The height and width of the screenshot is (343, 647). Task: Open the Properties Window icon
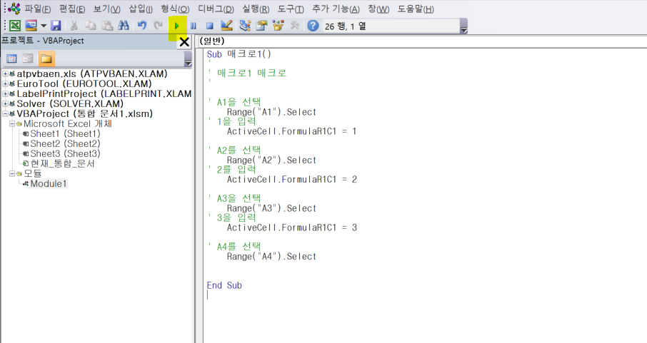click(261, 26)
